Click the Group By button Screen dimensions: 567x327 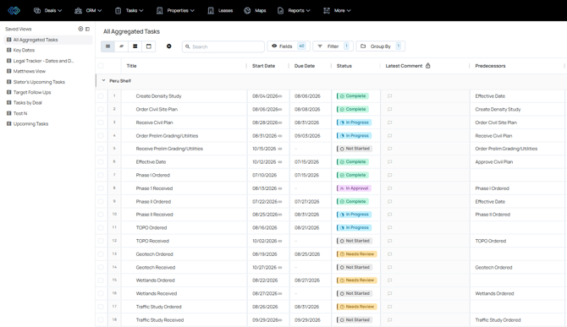(x=381, y=46)
